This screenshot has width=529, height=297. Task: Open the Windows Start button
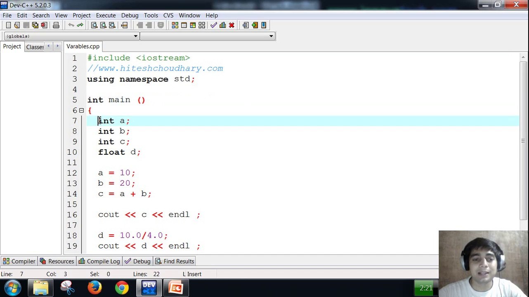[x=13, y=288]
